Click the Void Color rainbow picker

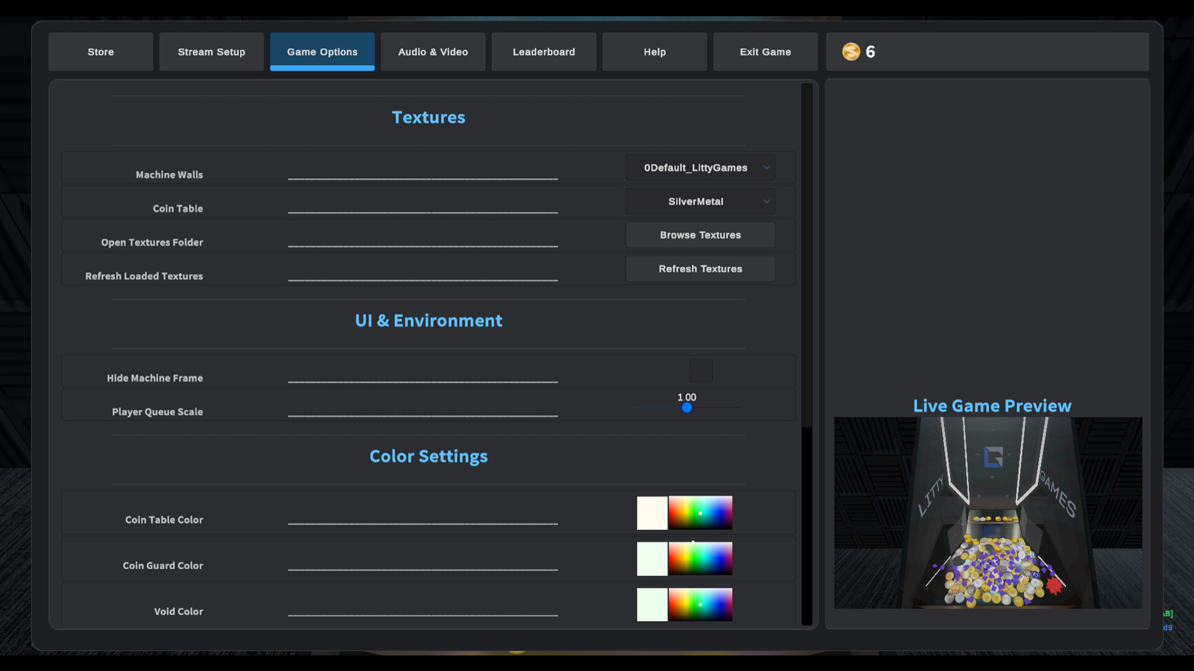pyautogui.click(x=700, y=605)
